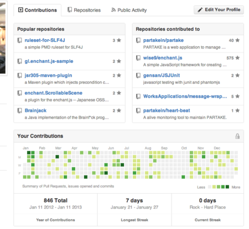
Task: Click the plus icon on Contributions tab
Action: [x=20, y=10]
